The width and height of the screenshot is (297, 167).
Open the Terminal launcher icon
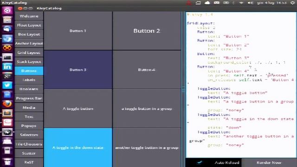(x=7, y=57)
